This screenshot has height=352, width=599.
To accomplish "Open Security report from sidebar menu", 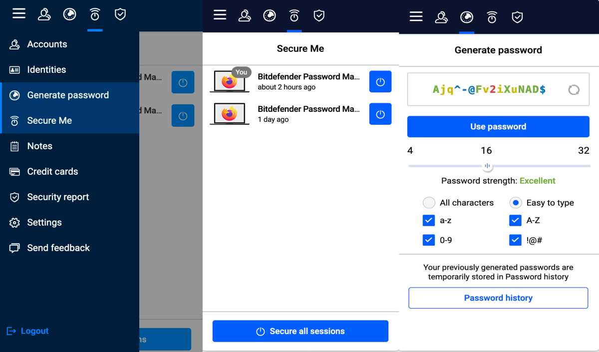I will [x=69, y=197].
